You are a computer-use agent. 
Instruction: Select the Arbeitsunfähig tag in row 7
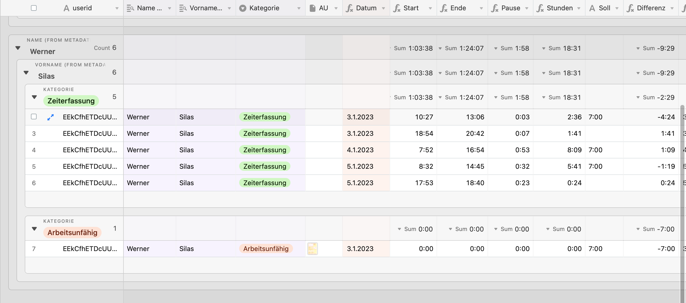pyautogui.click(x=266, y=249)
